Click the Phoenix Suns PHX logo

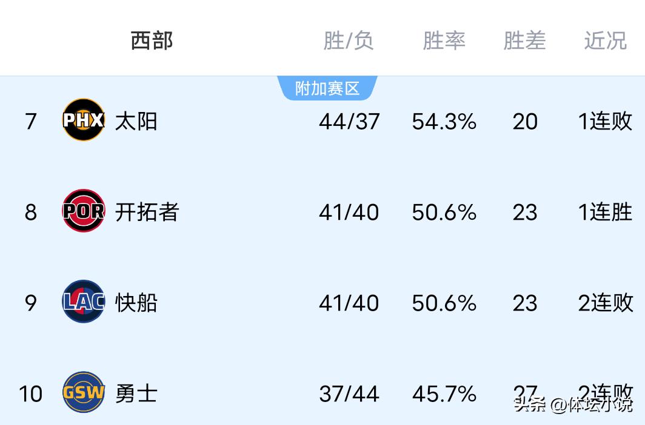coord(84,120)
